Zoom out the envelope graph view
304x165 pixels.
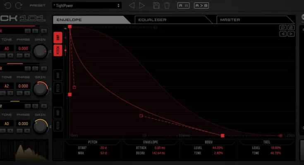pyautogui.click(x=282, y=28)
